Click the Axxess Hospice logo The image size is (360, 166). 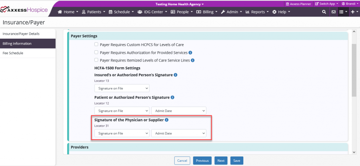[x=24, y=10]
